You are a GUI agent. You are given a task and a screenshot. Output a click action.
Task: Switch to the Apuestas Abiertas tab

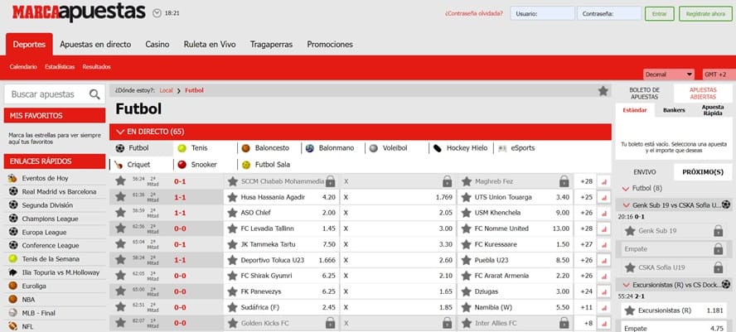tap(704, 94)
